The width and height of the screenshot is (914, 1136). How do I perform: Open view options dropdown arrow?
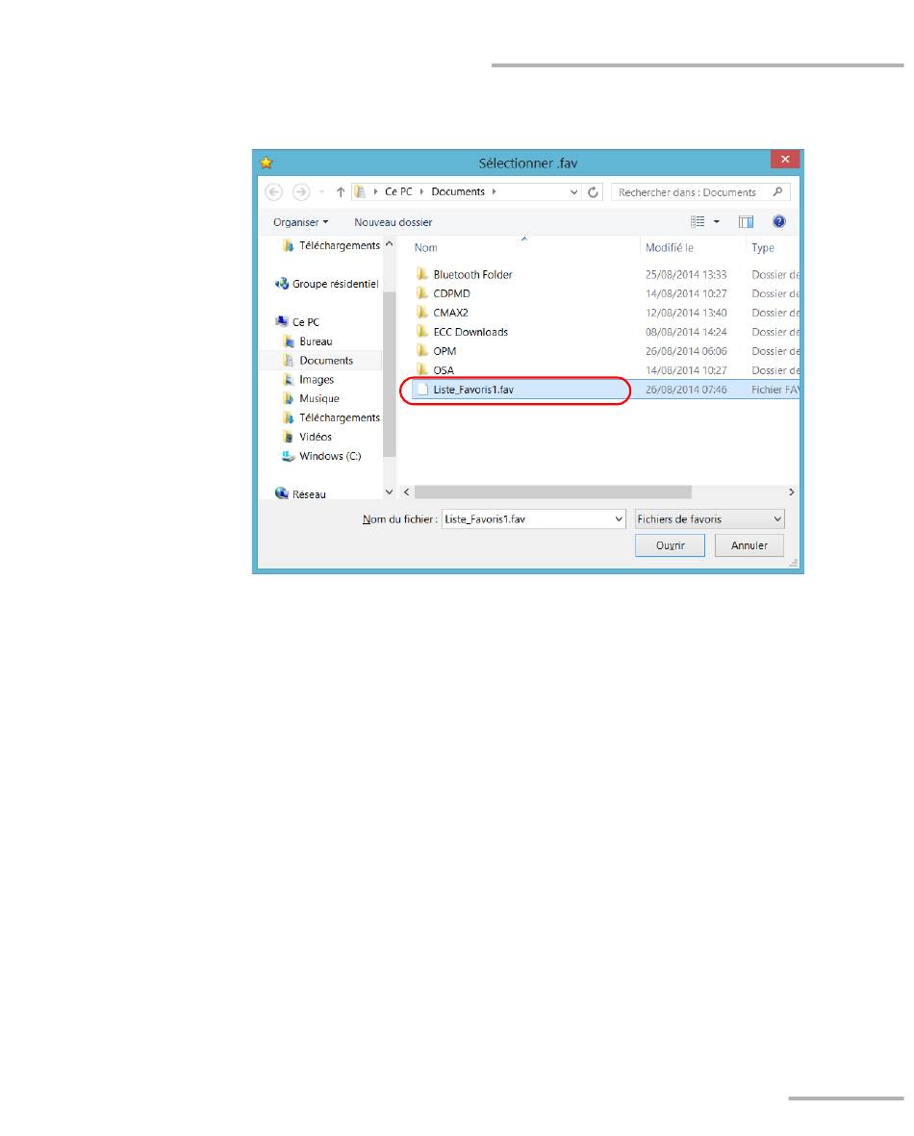[717, 221]
